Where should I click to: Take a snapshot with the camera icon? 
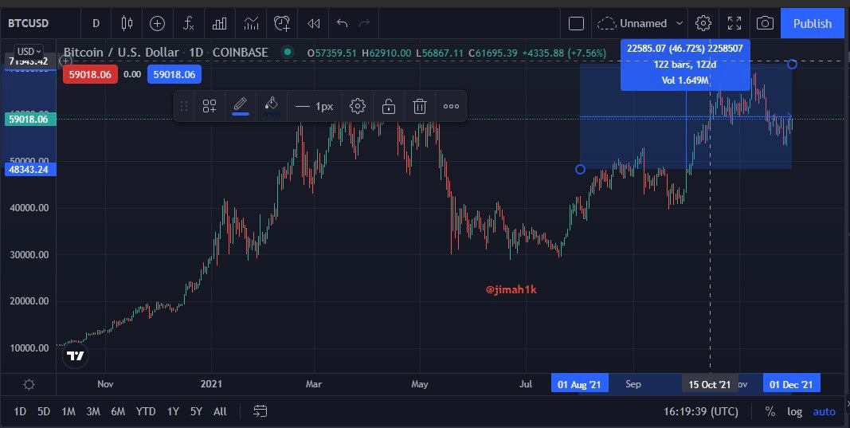tap(765, 23)
